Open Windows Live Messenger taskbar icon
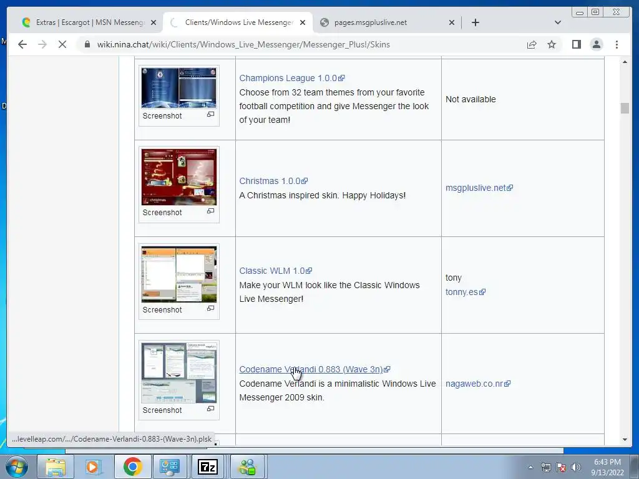Screen dimensions: 639x479 247,467
